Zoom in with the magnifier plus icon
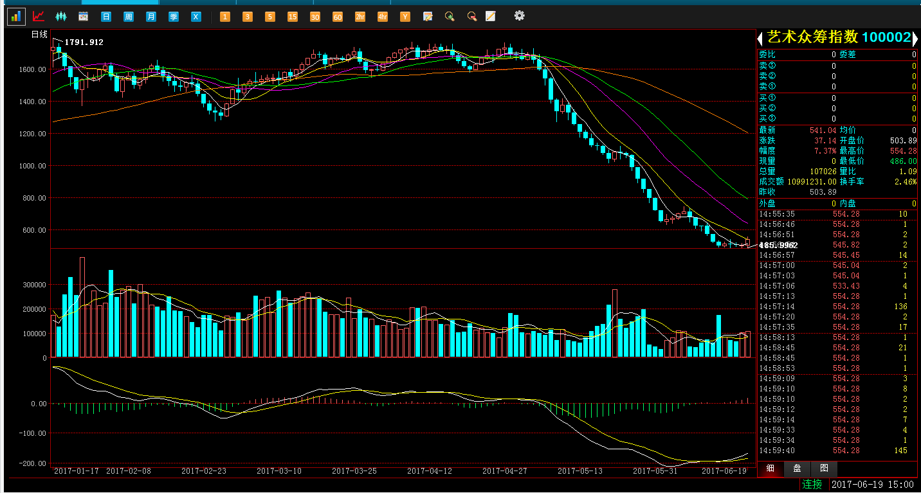The image size is (921, 493). (450, 16)
